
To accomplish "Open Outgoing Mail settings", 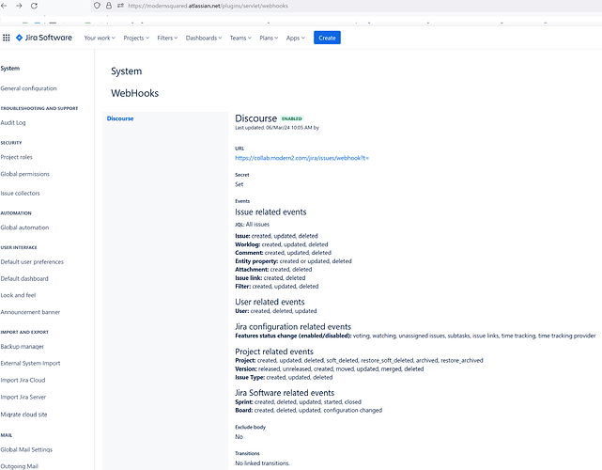I will pyautogui.click(x=19, y=466).
